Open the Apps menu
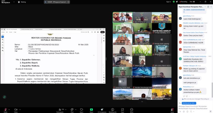This screenshot has width=213, height=113. [x=122, y=110]
